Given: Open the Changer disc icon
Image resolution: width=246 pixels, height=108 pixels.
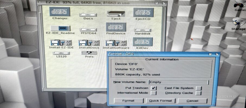Looking at the screenshot, I should 60,12.
